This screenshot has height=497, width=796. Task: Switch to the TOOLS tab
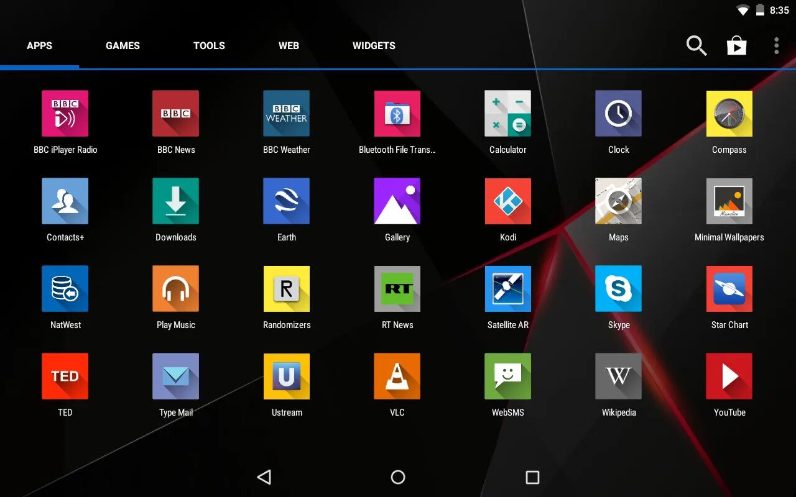(x=209, y=45)
